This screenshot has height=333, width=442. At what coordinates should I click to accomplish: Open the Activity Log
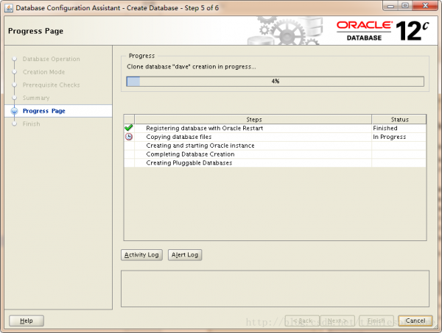coord(141,255)
